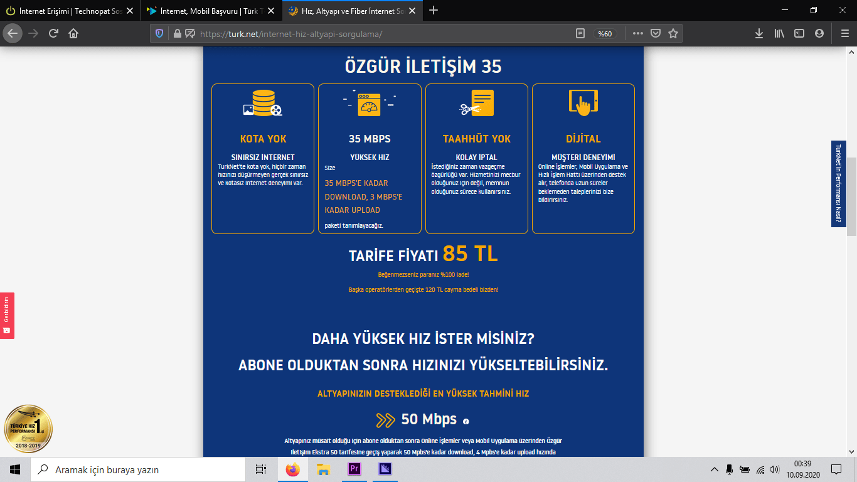Open the Firefox hamburger menu
The image size is (857, 482).
pos(844,34)
